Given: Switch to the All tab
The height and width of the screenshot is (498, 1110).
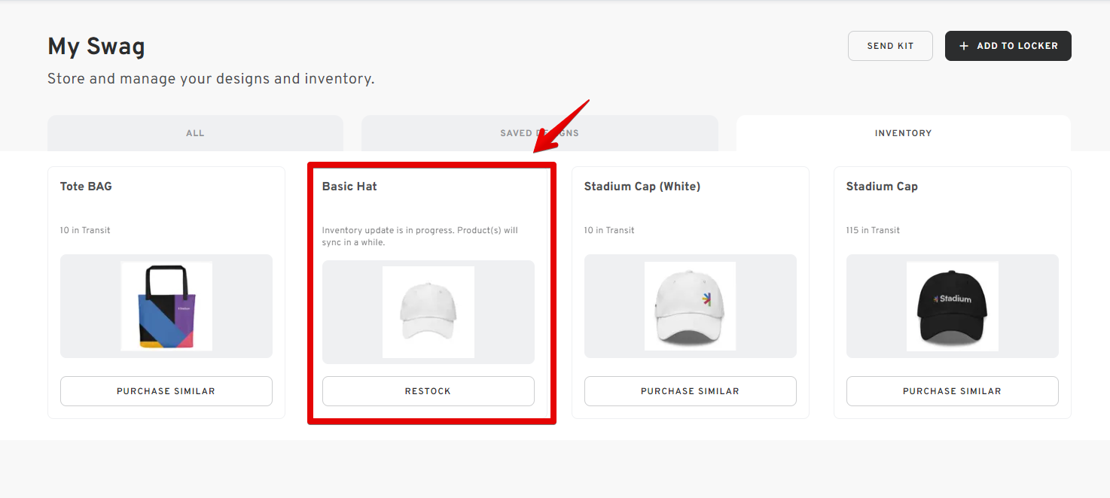Looking at the screenshot, I should click(195, 132).
